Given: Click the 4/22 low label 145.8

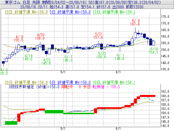Looking at the screenshot, I should [46, 63].
